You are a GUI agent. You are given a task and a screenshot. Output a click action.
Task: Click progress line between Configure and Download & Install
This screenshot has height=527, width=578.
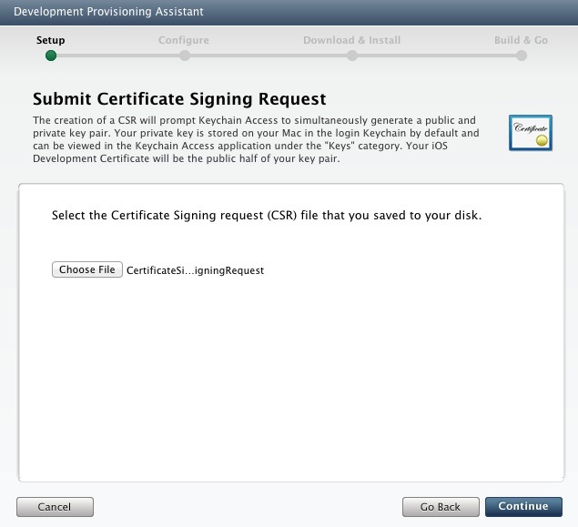(x=269, y=56)
